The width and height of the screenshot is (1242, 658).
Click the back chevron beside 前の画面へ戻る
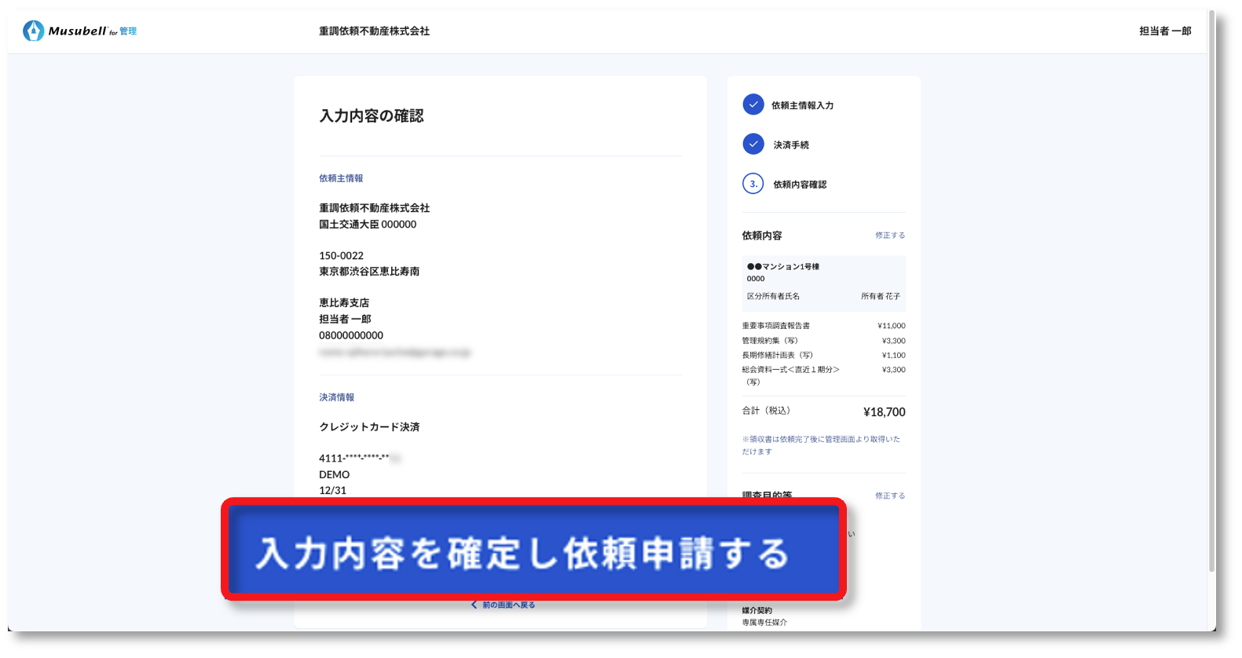[x=474, y=605]
